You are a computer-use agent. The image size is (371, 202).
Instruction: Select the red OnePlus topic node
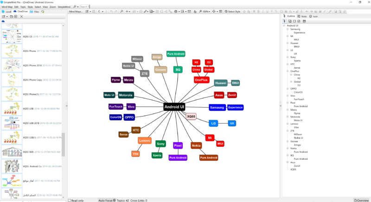(201, 80)
